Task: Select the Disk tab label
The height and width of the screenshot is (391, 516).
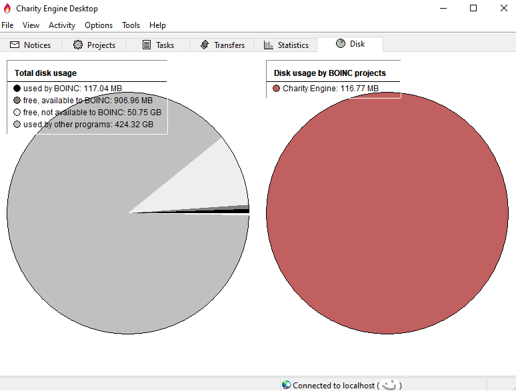Action: click(357, 44)
